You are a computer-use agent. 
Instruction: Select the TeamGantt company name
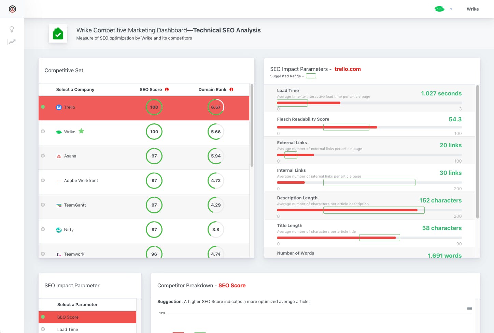pos(75,205)
